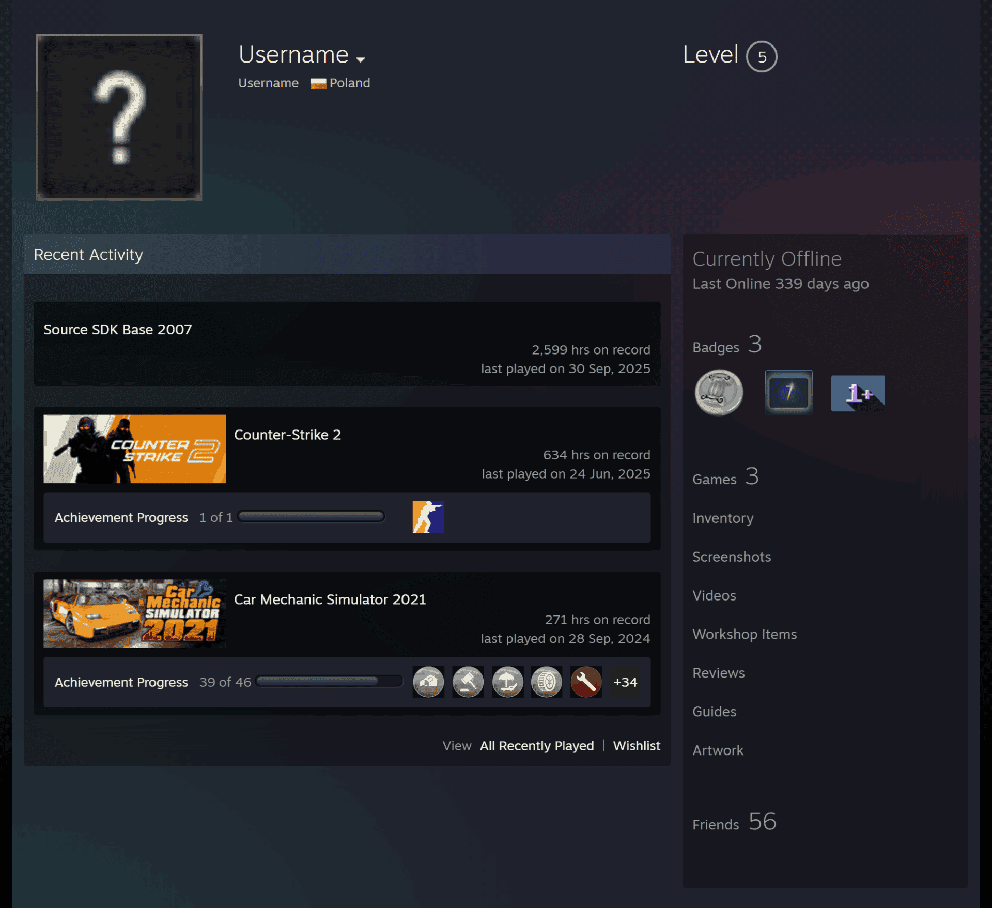Screen dimensions: 992x908
Task: Open the red wrench achievement icon
Action: point(586,682)
